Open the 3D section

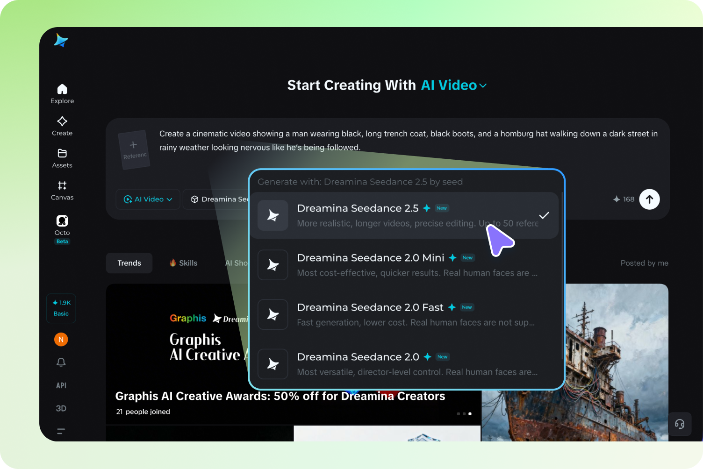[61, 408]
